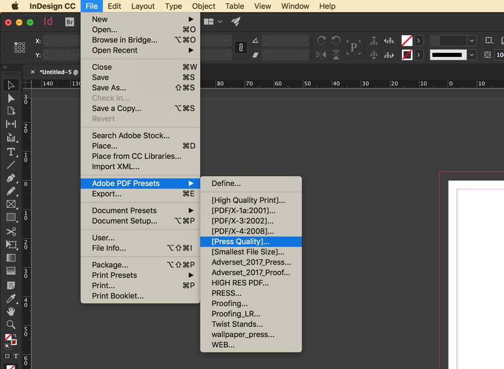The height and width of the screenshot is (369, 504).
Task: Select the Direct Selection tool
Action: coord(11,98)
